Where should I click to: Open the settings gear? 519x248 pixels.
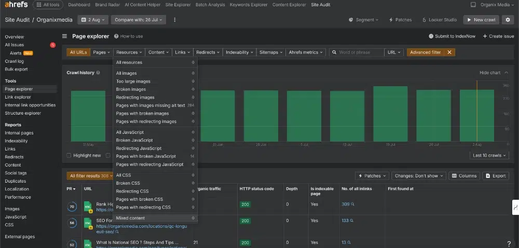click(x=508, y=20)
